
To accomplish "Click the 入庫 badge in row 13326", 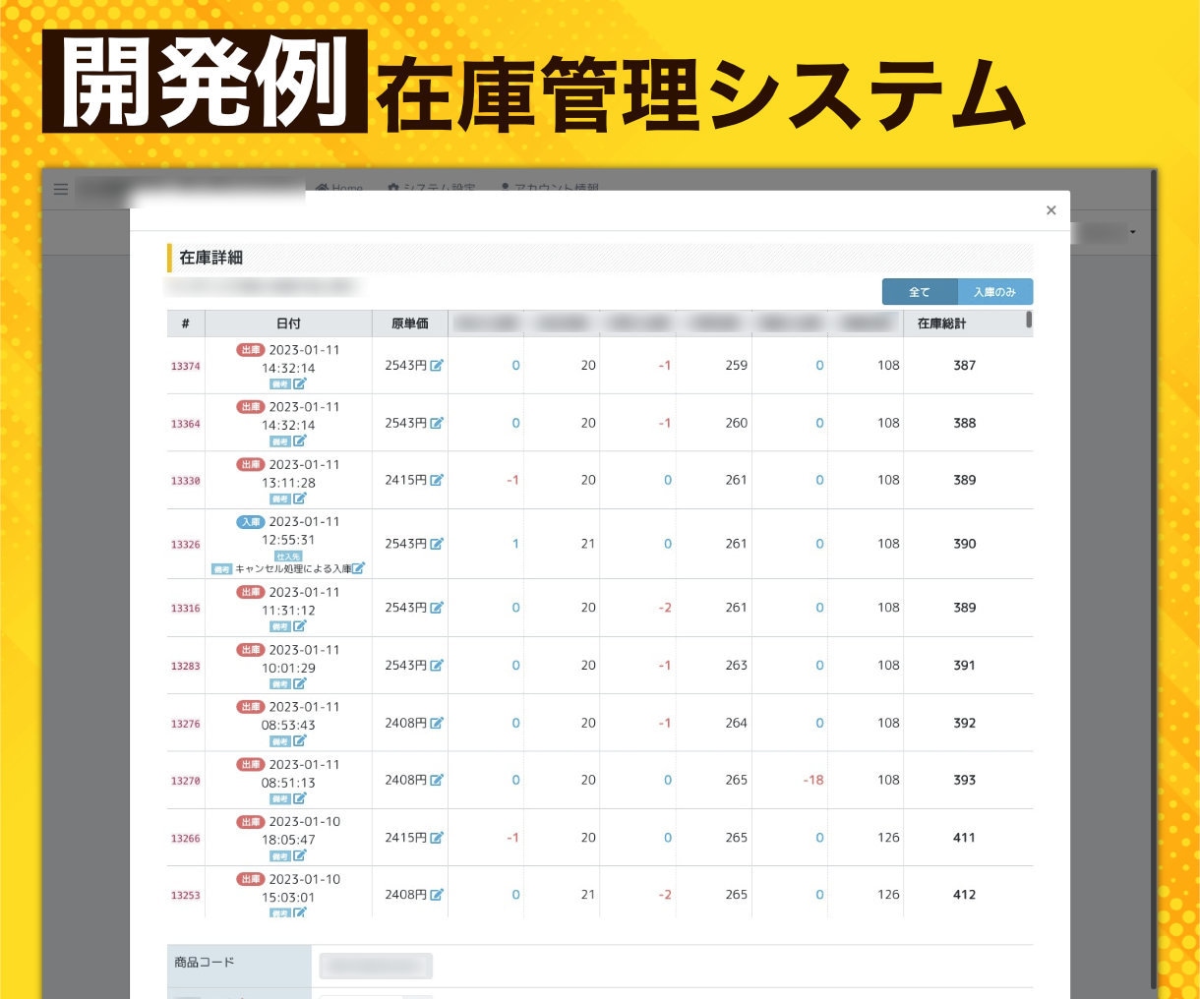I will point(251,522).
